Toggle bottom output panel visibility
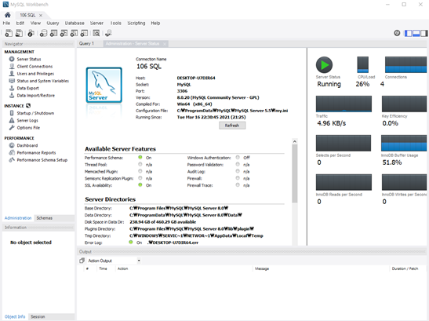The height and width of the screenshot is (321, 429). (416, 33)
